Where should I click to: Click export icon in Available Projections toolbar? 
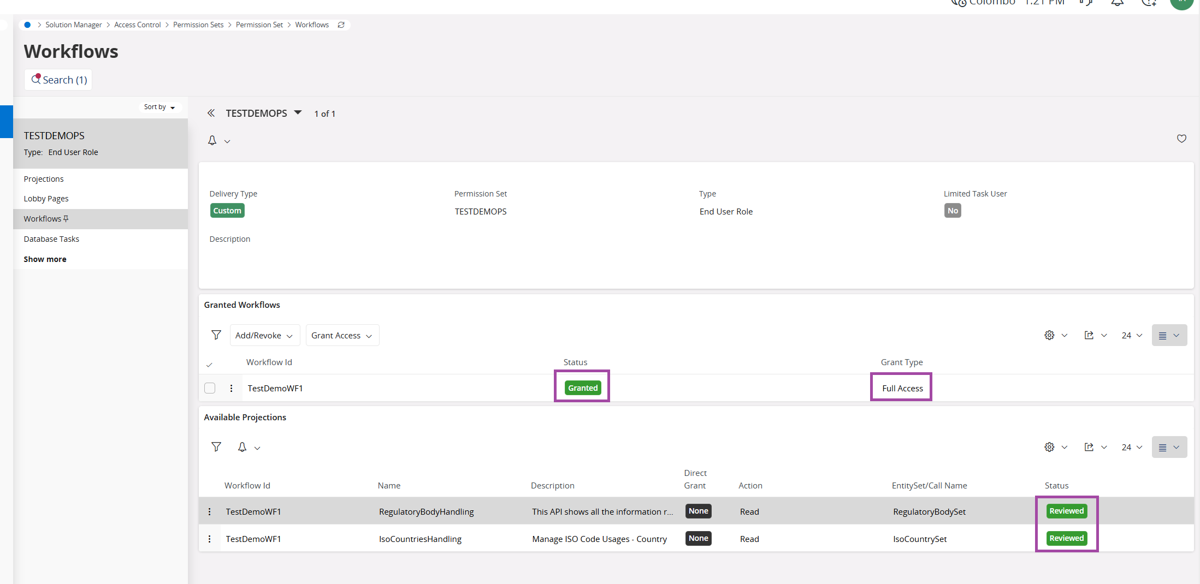point(1089,447)
